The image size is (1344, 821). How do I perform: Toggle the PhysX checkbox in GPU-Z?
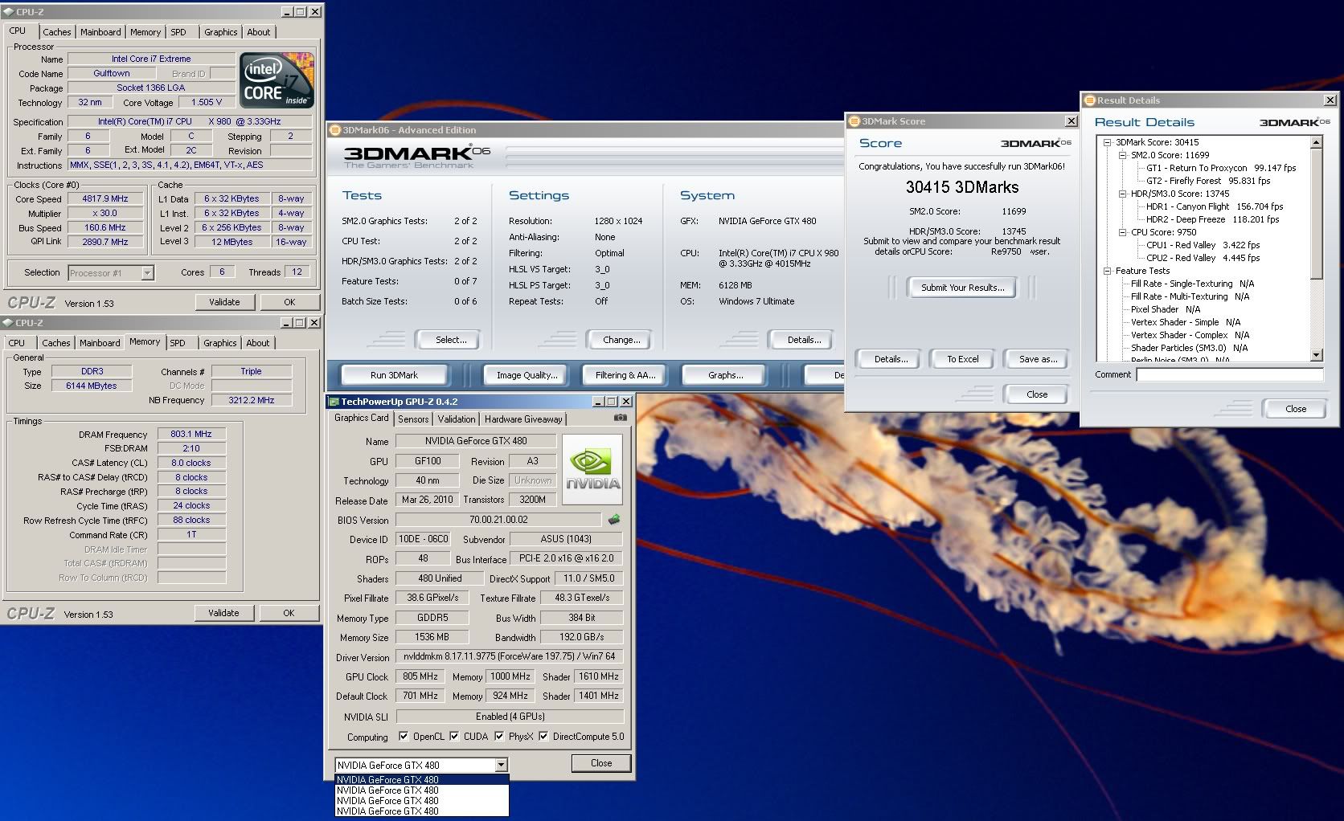tap(499, 737)
